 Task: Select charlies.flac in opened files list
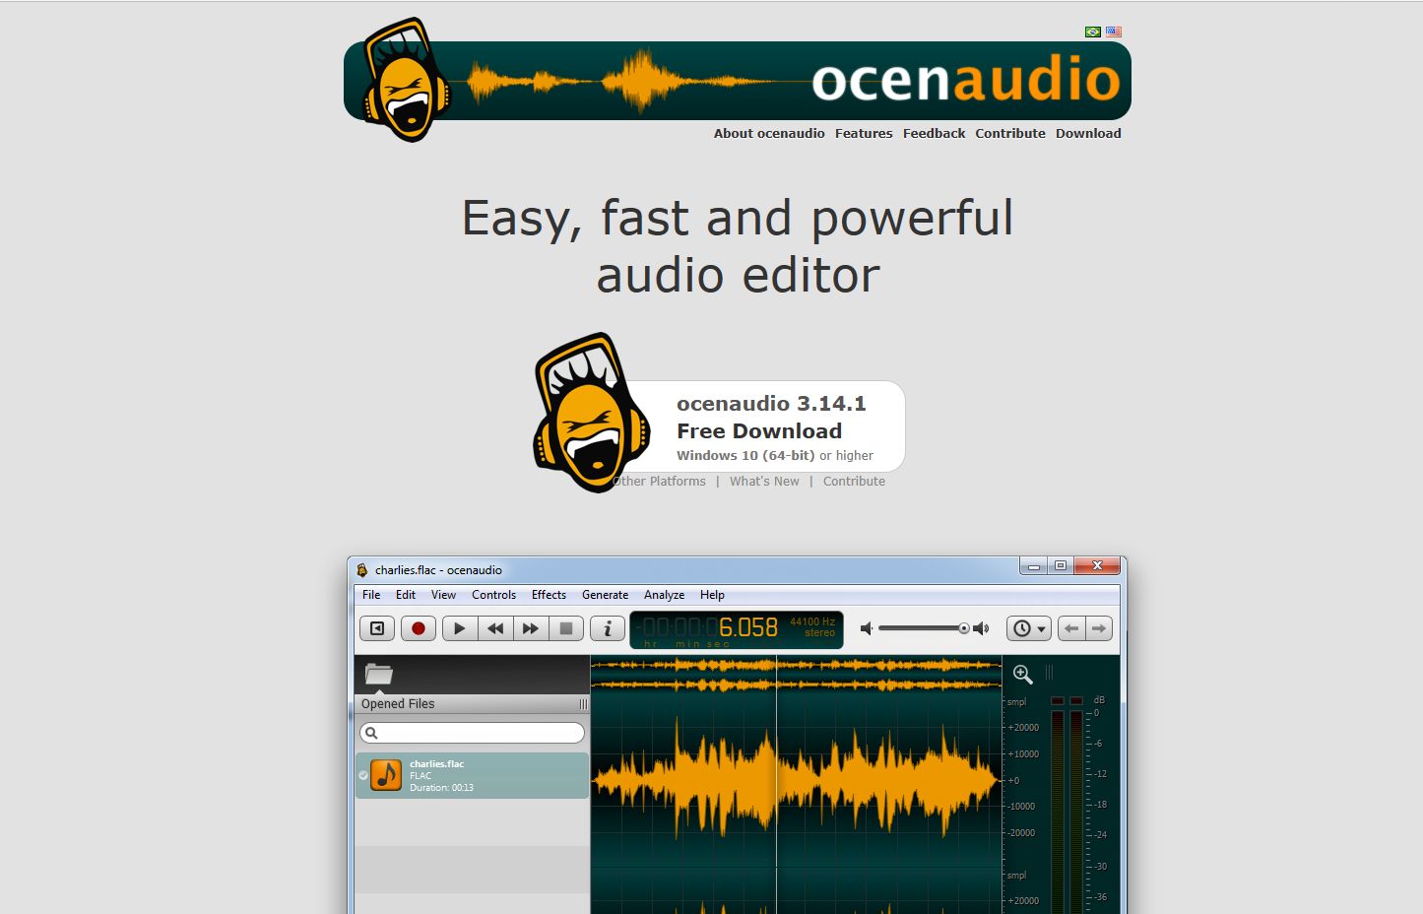click(472, 775)
